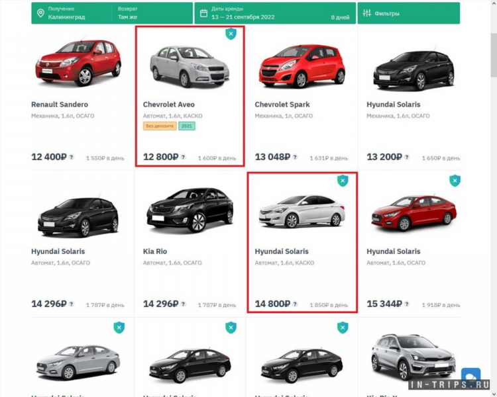Image resolution: width=497 pixels, height=397 pixels.
Task: Open the Kia Rio listing title
Action: [x=155, y=251]
